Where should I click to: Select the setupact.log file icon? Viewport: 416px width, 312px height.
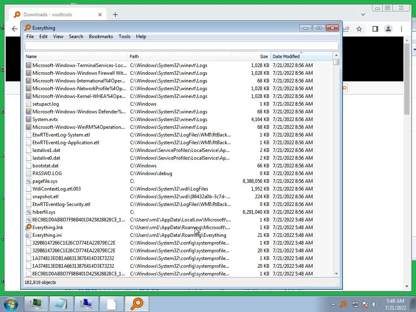[28, 104]
